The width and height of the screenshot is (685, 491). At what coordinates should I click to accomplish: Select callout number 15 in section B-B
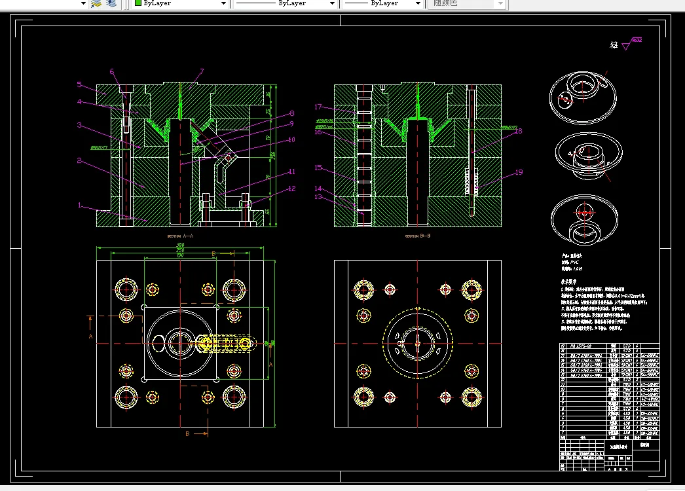pyautogui.click(x=318, y=168)
